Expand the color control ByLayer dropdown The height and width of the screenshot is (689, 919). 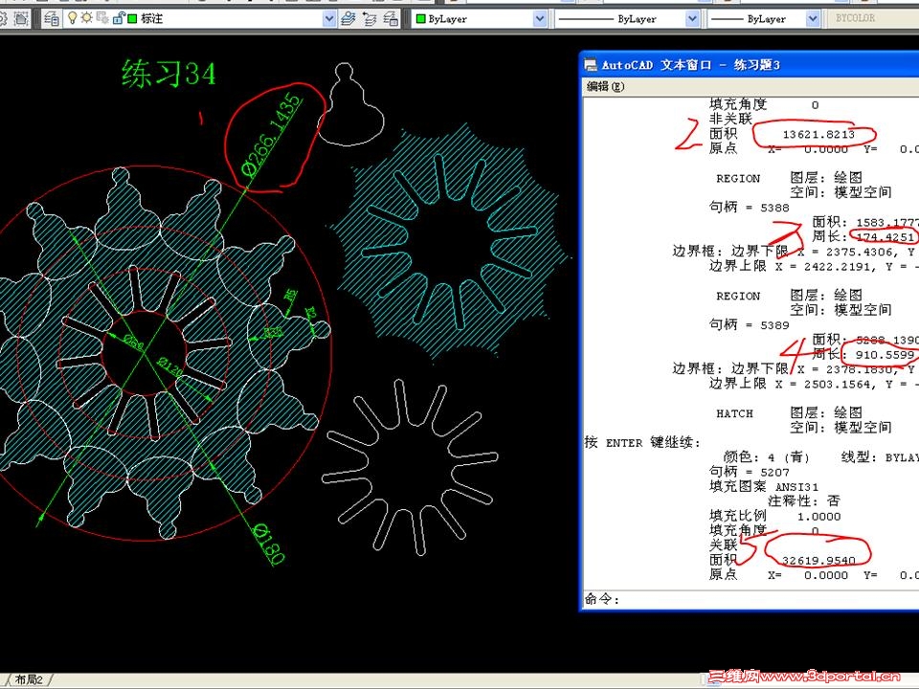[x=539, y=19]
